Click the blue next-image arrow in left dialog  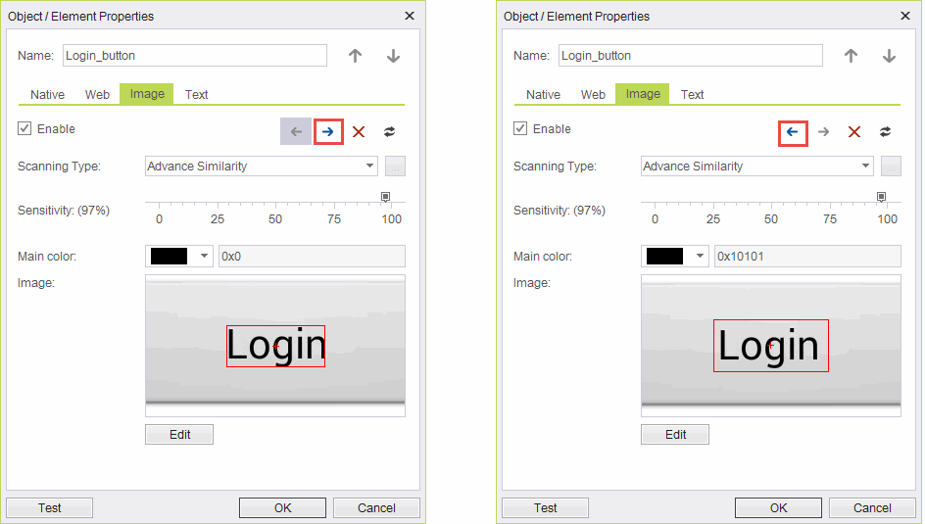pyautogui.click(x=328, y=131)
